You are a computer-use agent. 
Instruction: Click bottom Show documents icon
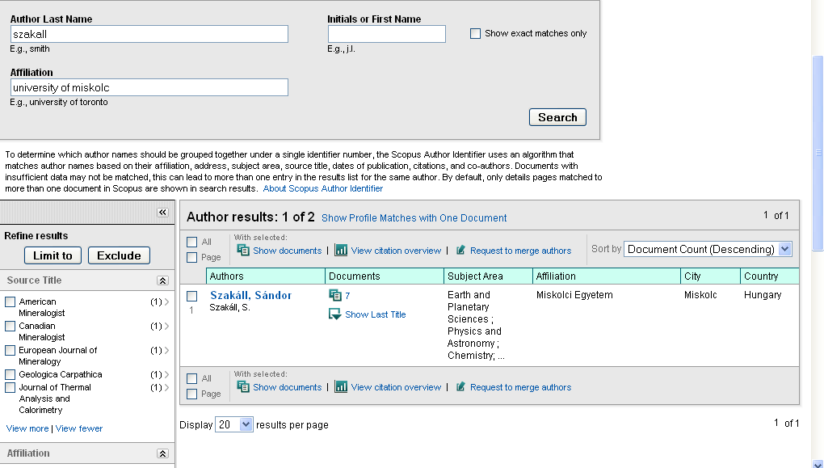(243, 387)
